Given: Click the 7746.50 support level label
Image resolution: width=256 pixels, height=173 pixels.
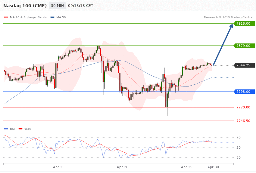Looking at the screenshot, I should 243,121.
